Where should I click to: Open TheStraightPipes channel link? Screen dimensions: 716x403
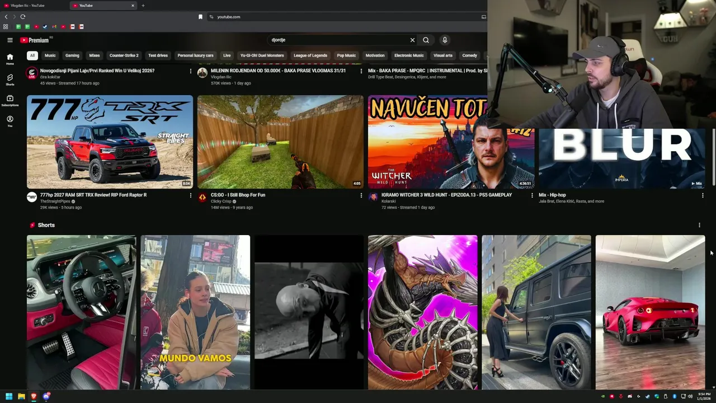(x=55, y=201)
